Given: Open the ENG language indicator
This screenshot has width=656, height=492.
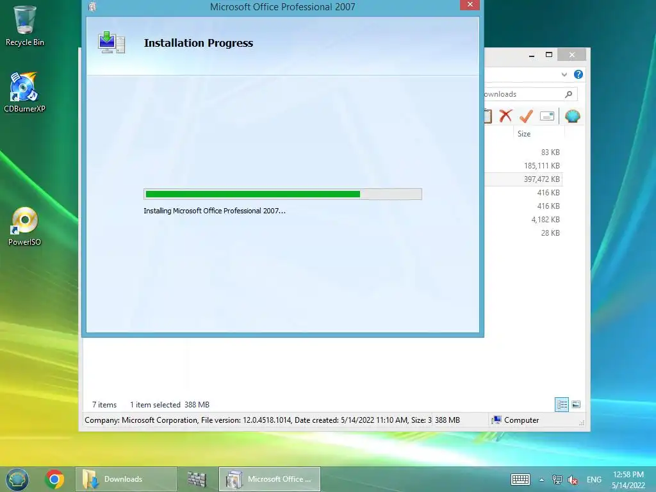Looking at the screenshot, I should click(x=594, y=479).
